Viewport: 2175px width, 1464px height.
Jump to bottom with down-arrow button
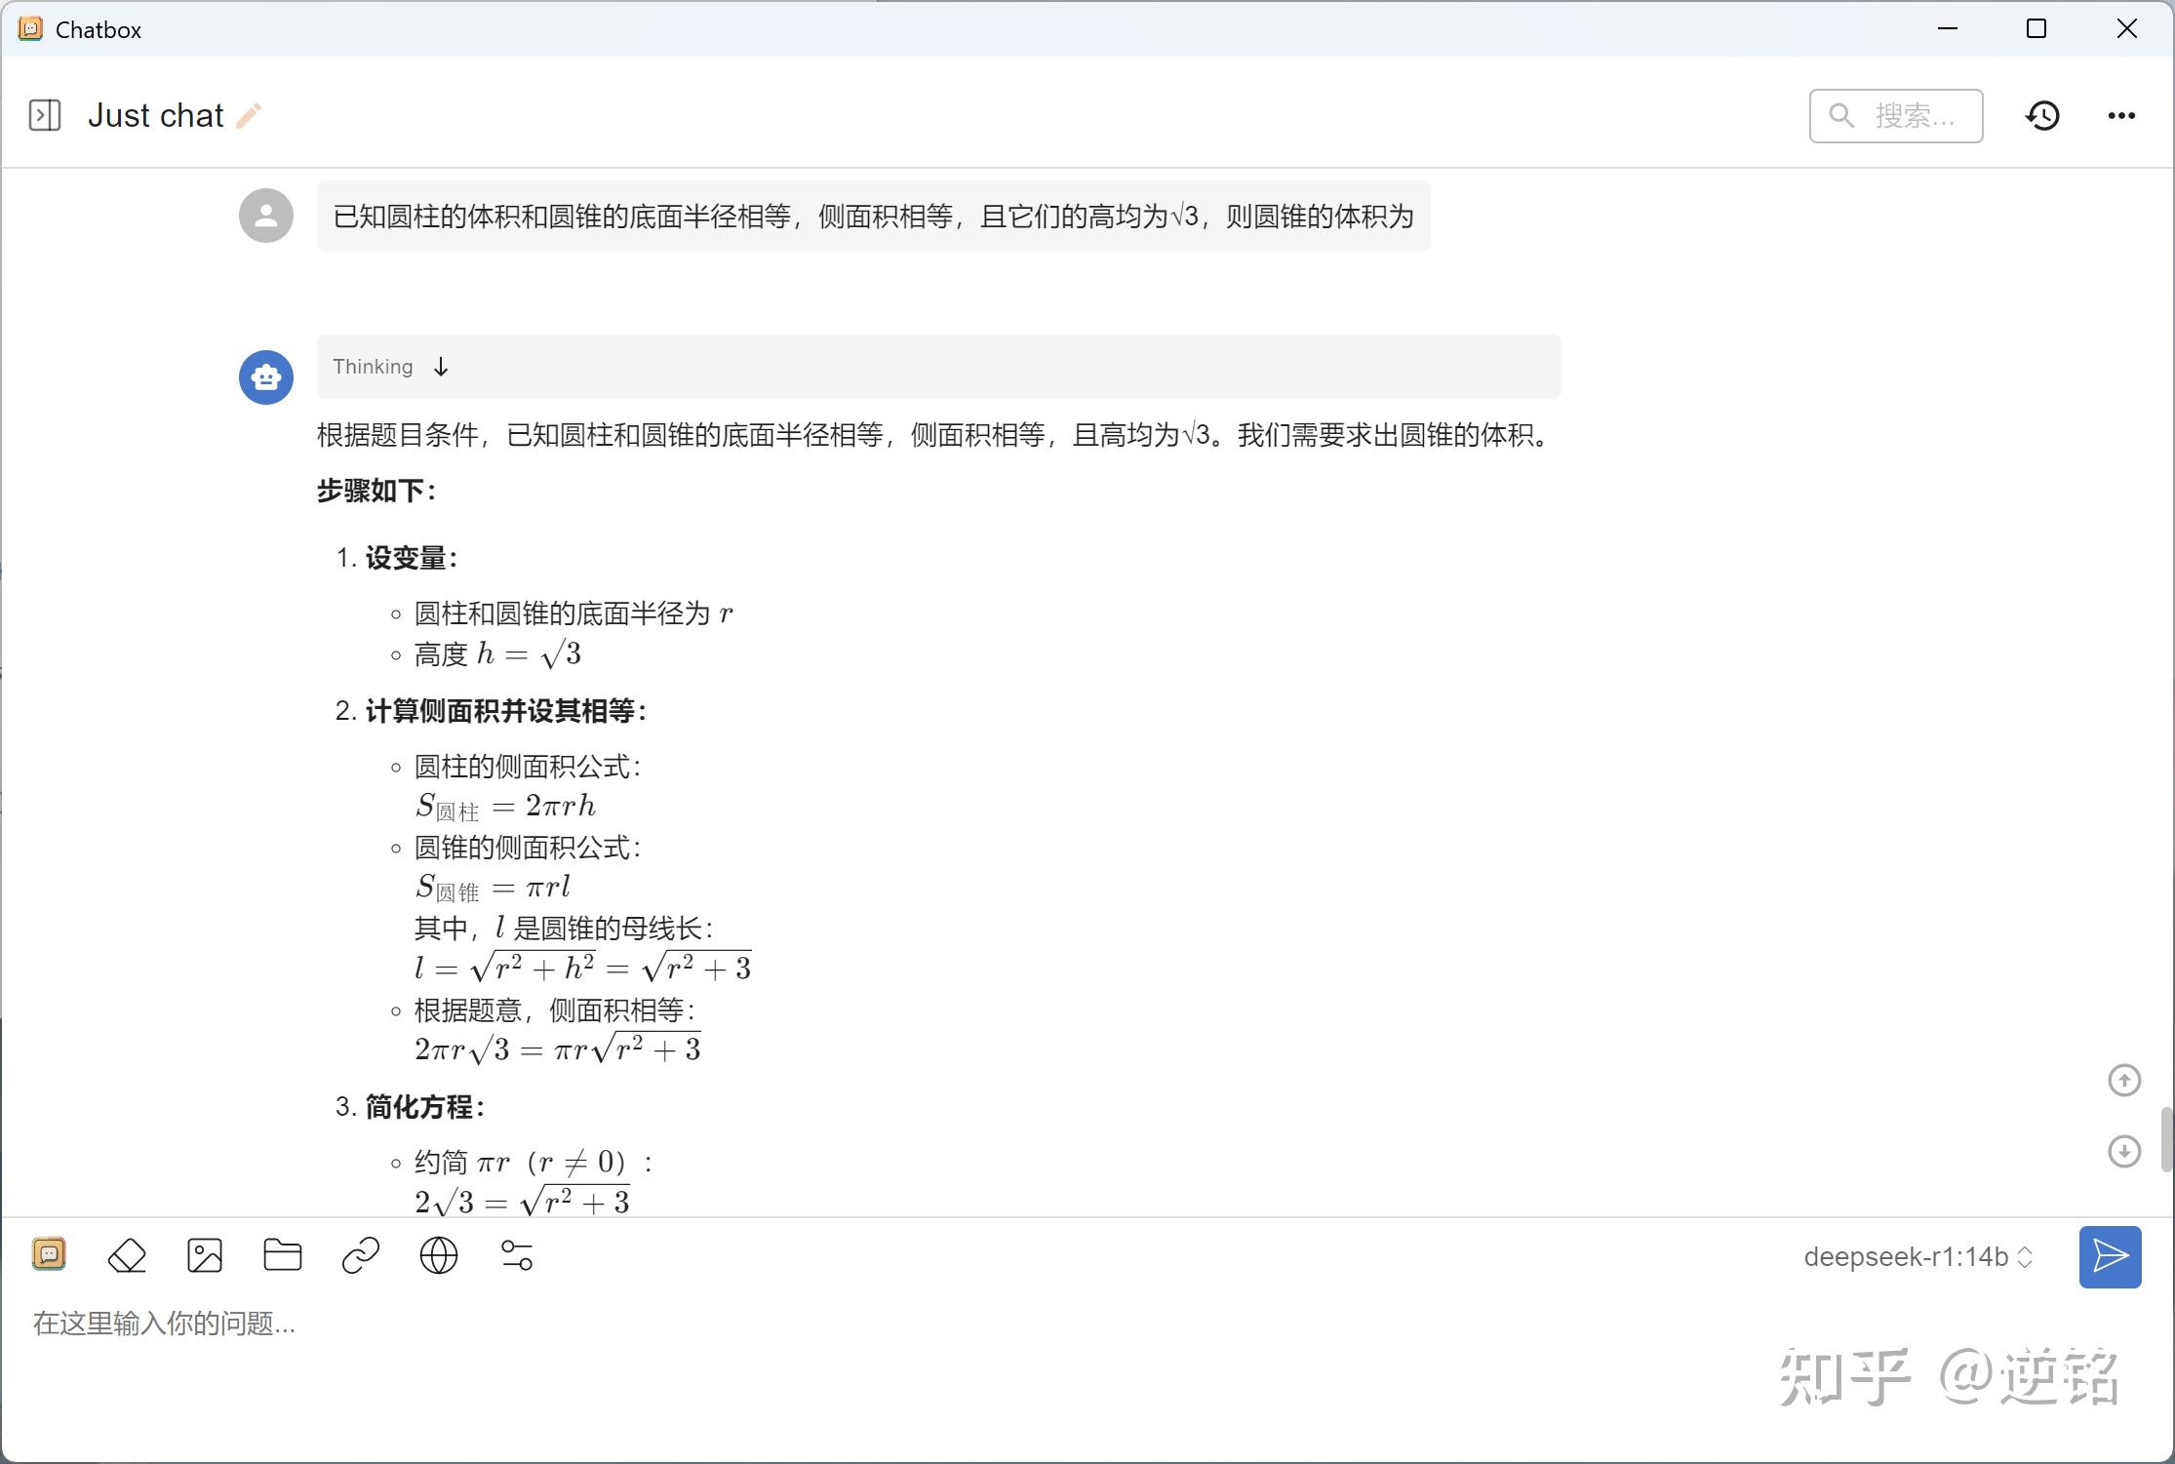pyautogui.click(x=2124, y=1151)
